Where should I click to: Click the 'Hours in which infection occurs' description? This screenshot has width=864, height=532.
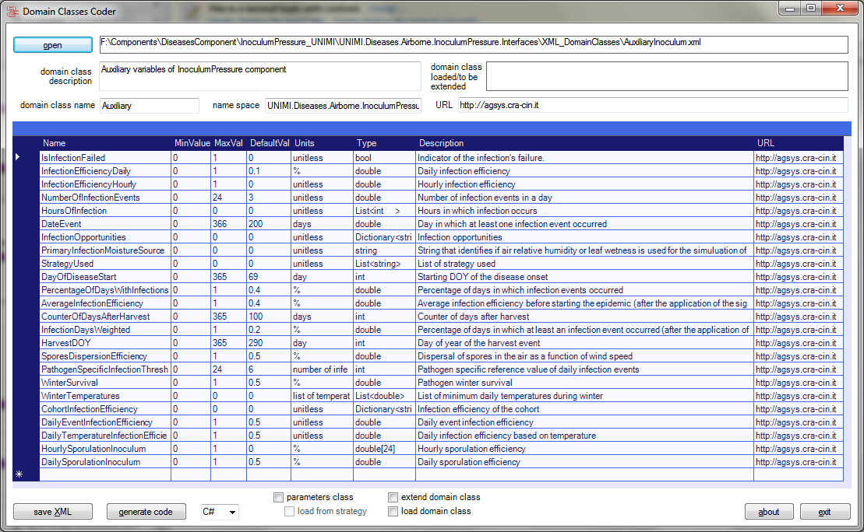[584, 211]
